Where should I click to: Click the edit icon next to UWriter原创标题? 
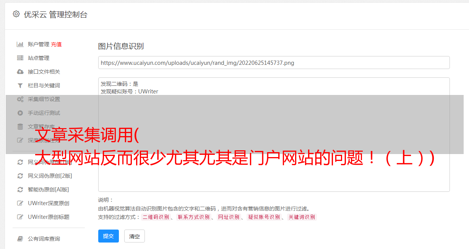[20, 217]
